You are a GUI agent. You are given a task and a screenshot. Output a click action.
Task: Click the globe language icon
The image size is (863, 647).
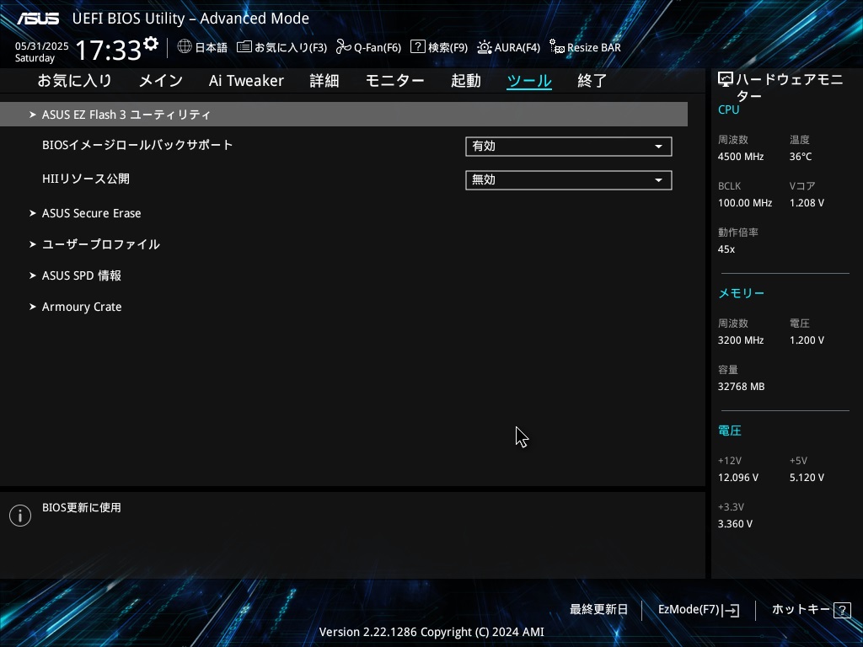coord(185,47)
